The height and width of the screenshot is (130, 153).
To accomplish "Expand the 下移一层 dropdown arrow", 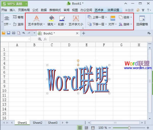I will click(106, 24).
